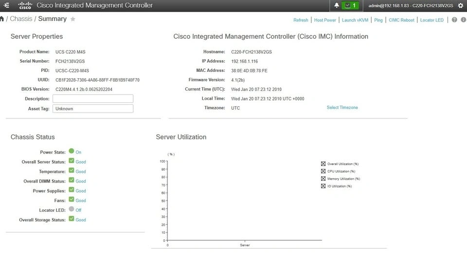Open the Host Power menu
The image size is (467, 253).
click(x=325, y=20)
